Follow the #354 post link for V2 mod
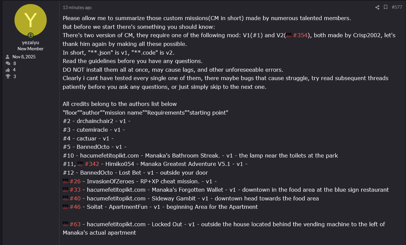Image resolution: width=406 pixels, height=245 pixels. (300, 36)
